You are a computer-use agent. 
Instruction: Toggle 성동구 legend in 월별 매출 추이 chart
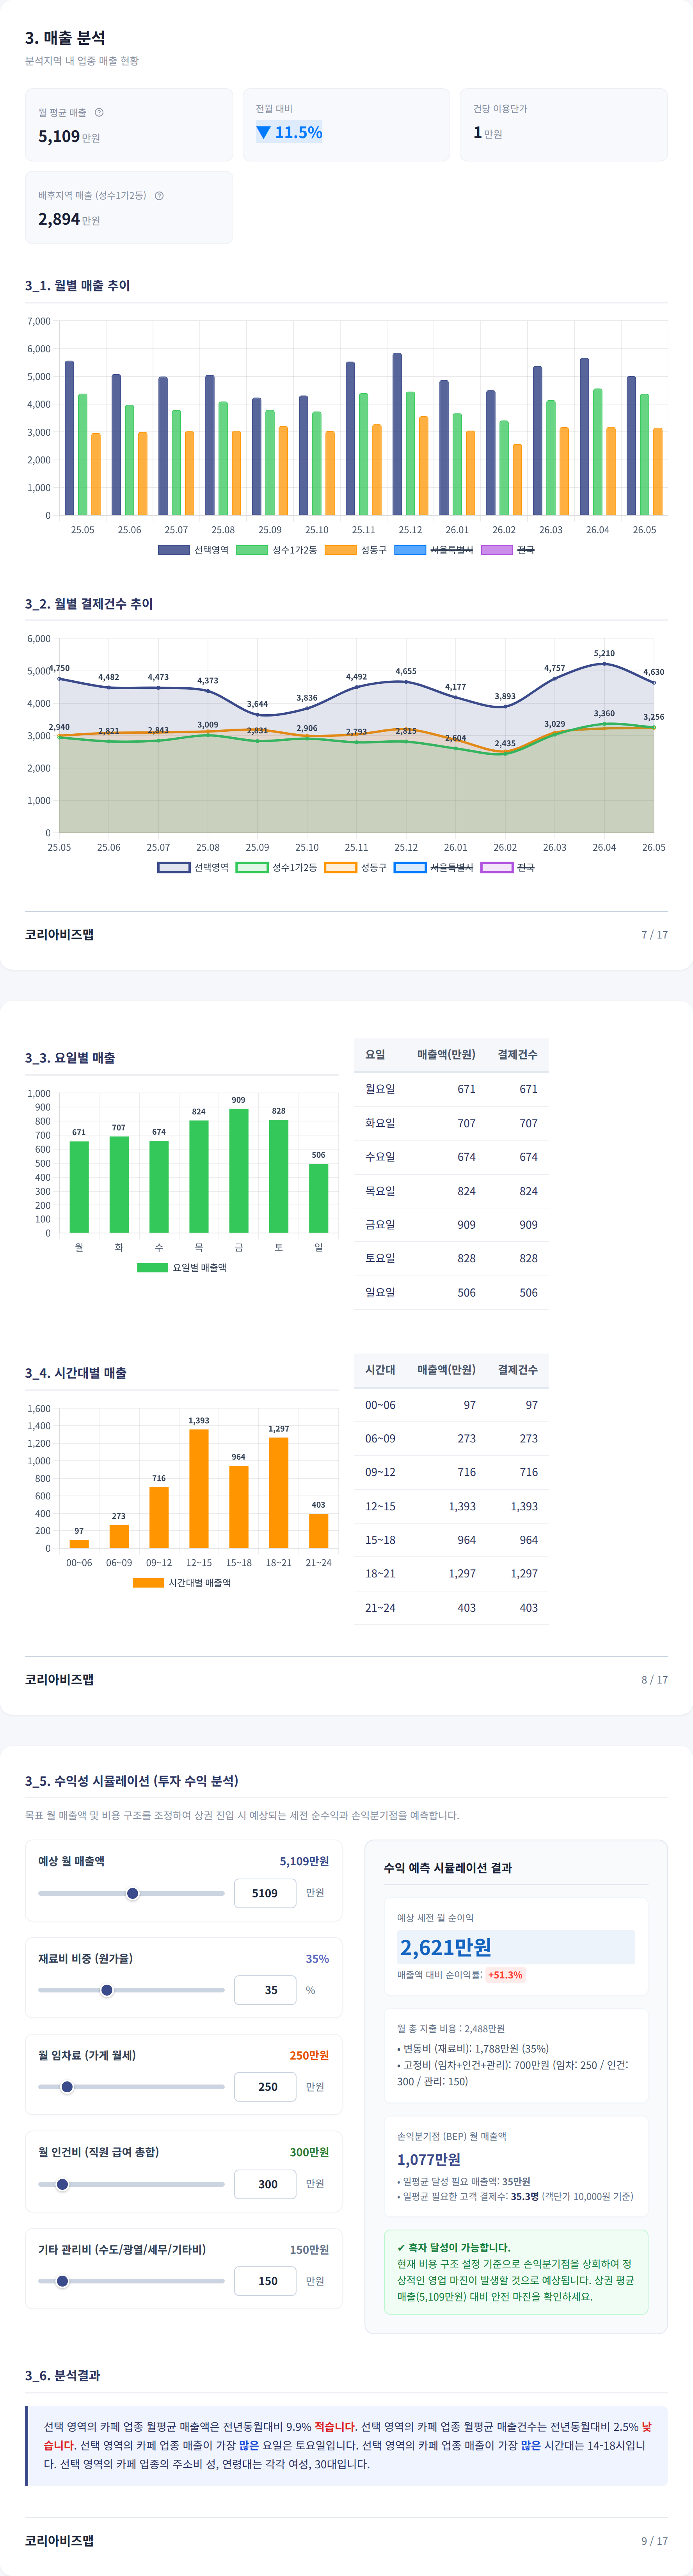tap(356, 550)
